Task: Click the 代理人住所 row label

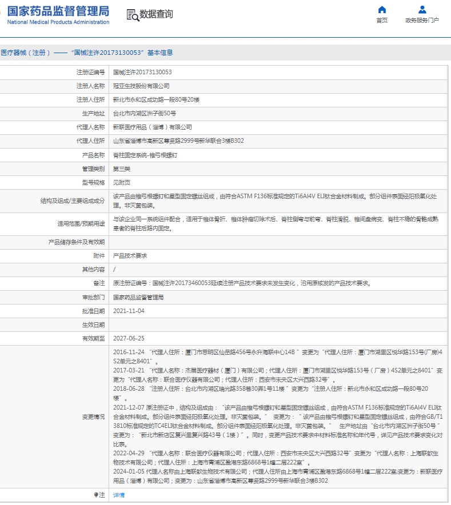Action: point(90,141)
